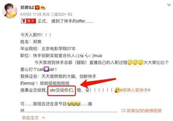Click the red-boxed okr交给你们 text

(x=61, y=91)
